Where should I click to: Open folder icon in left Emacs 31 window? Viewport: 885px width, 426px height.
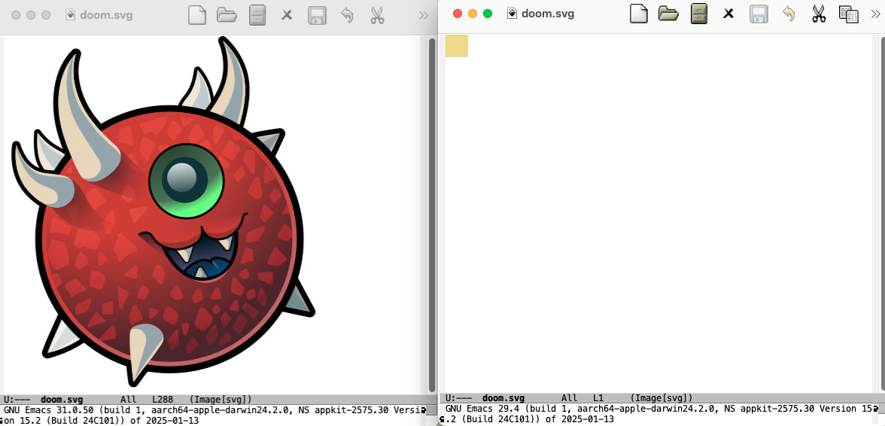[x=227, y=15]
